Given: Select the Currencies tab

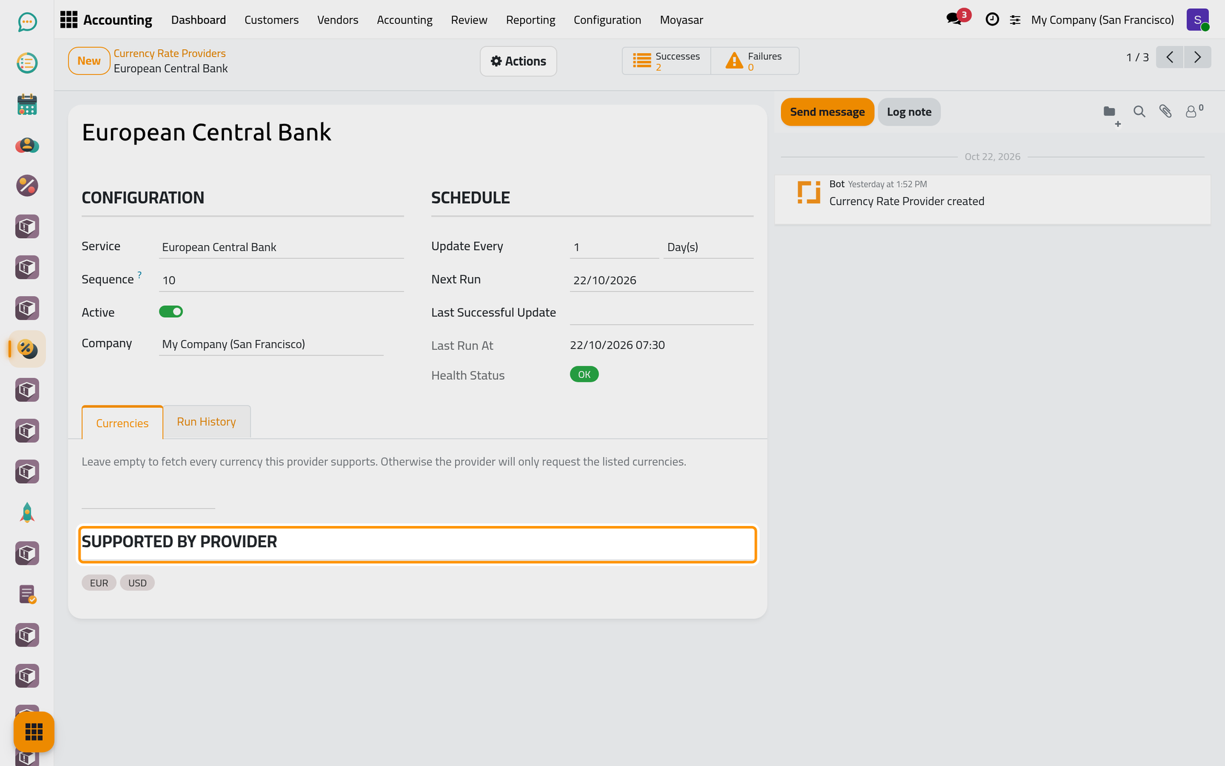Looking at the screenshot, I should (122, 423).
